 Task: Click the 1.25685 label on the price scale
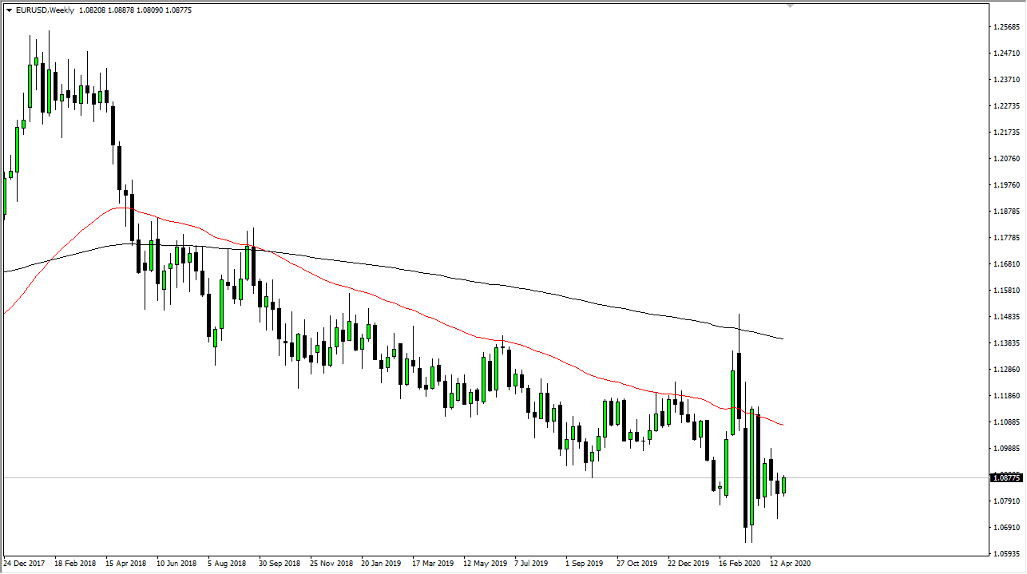pyautogui.click(x=1006, y=26)
